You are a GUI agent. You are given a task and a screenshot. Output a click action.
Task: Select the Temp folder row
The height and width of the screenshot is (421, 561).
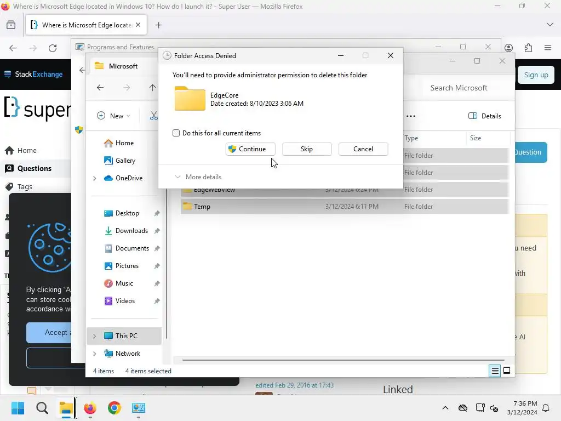tap(344, 207)
